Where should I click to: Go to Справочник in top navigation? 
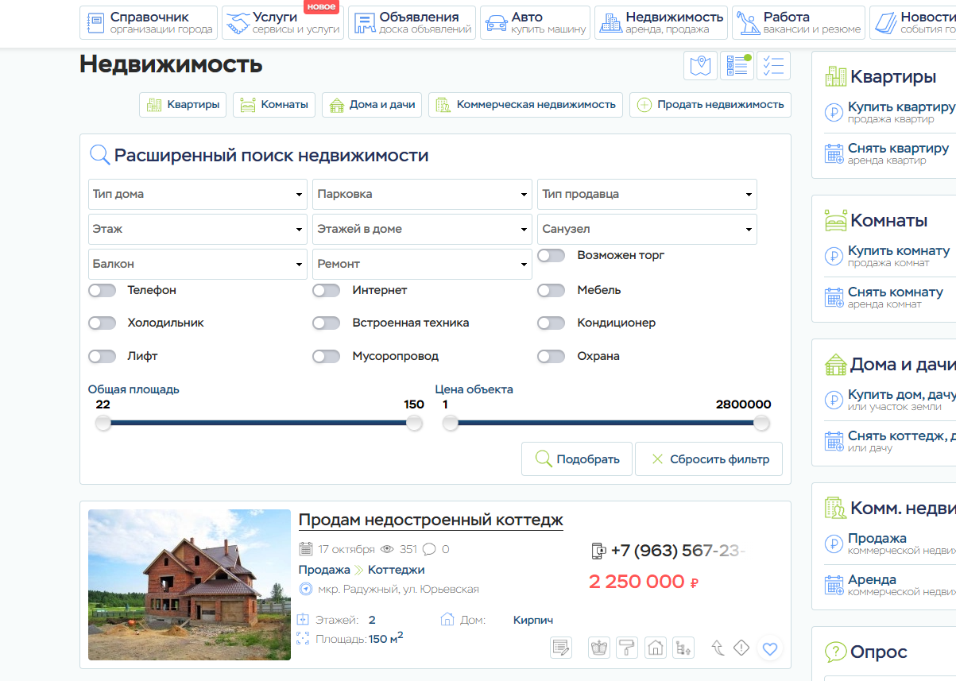[x=149, y=23]
